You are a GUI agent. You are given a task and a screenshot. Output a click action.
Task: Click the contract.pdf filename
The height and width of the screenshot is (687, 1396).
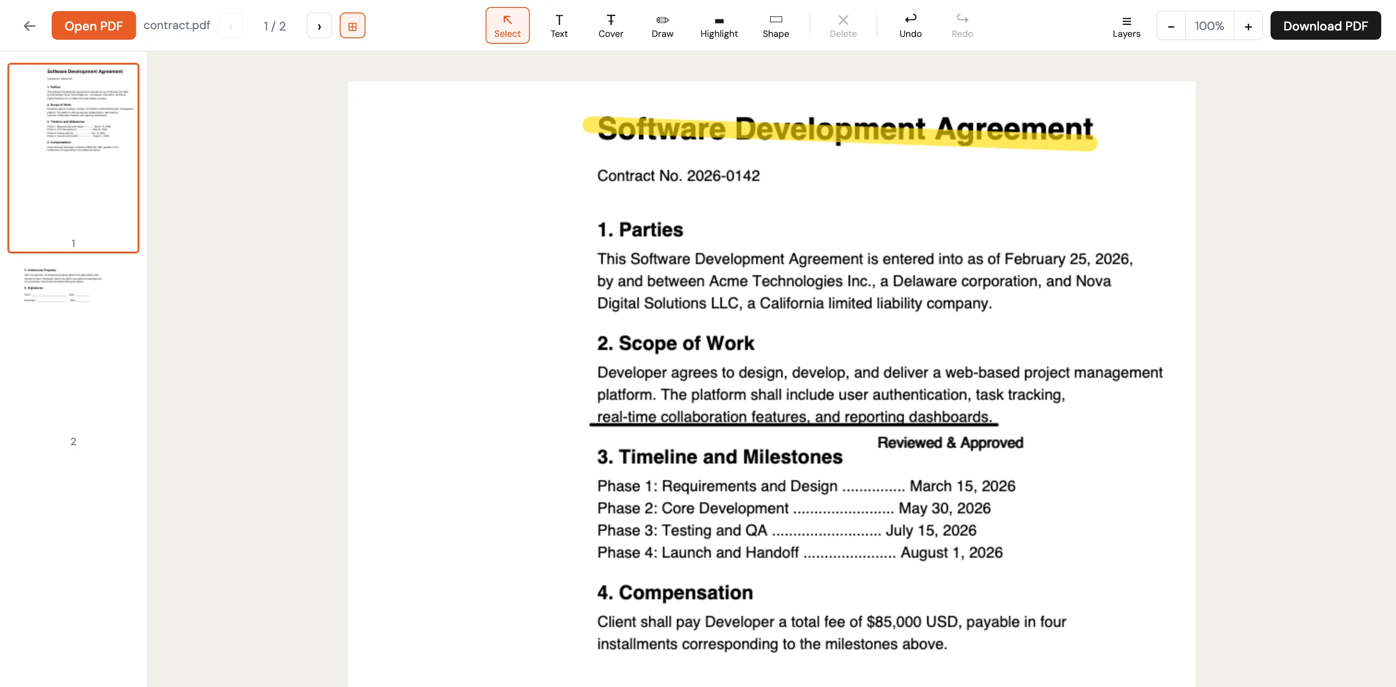[x=177, y=25]
